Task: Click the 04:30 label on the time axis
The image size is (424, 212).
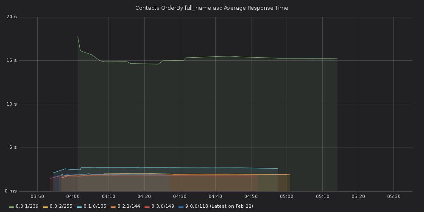Action: (180, 197)
